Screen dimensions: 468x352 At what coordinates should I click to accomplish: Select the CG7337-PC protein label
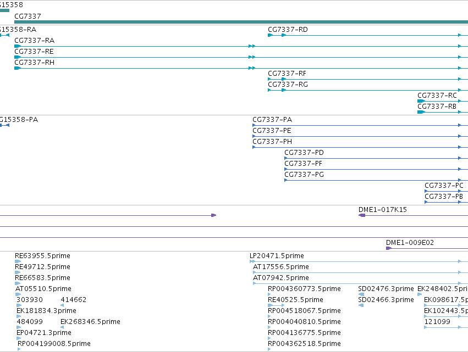pos(444,186)
